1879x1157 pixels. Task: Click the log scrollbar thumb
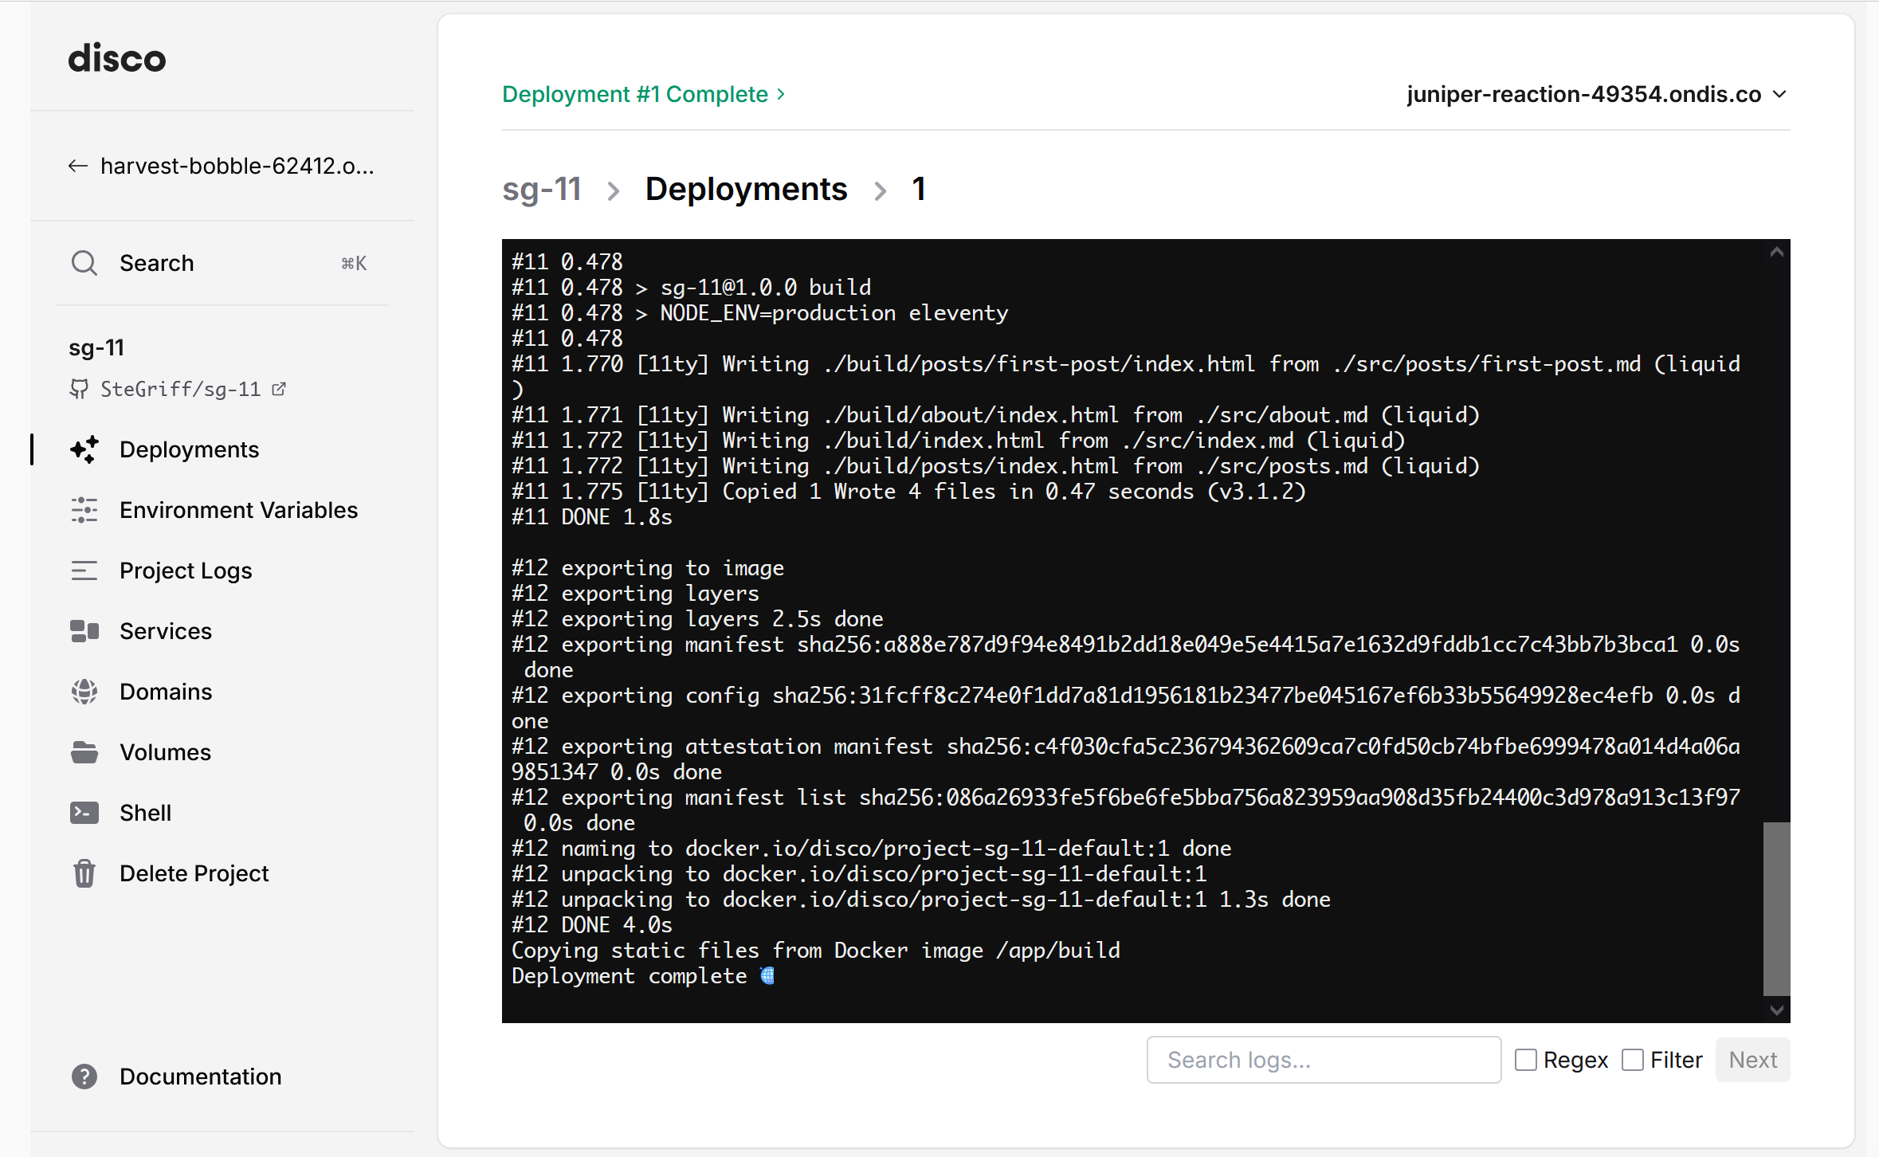[x=1776, y=908]
